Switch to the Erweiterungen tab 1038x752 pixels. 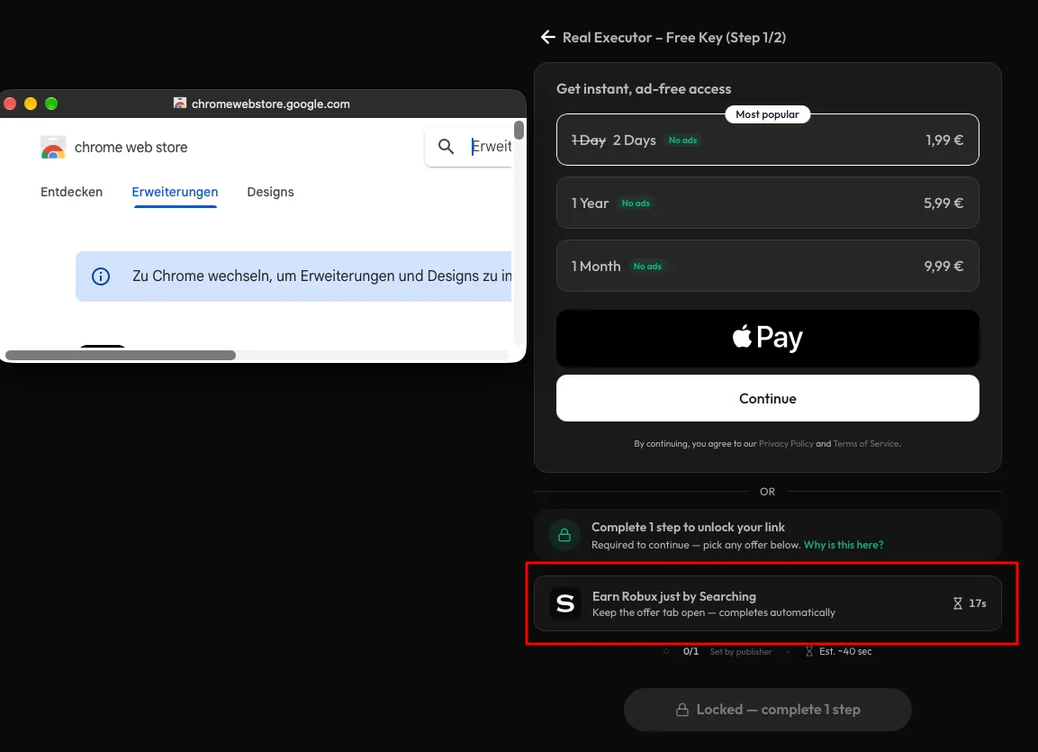click(x=175, y=192)
